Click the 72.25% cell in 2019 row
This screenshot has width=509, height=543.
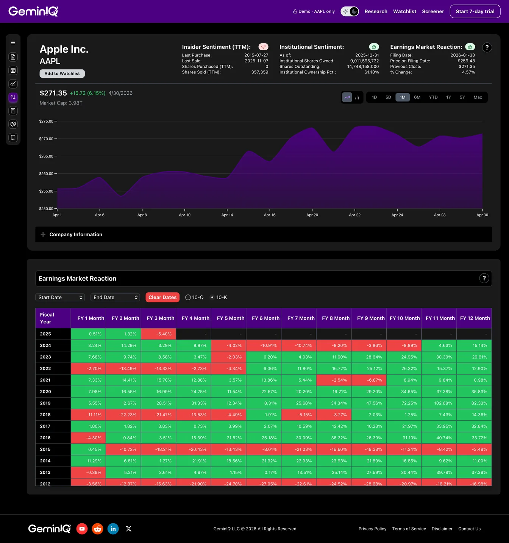(x=404, y=403)
